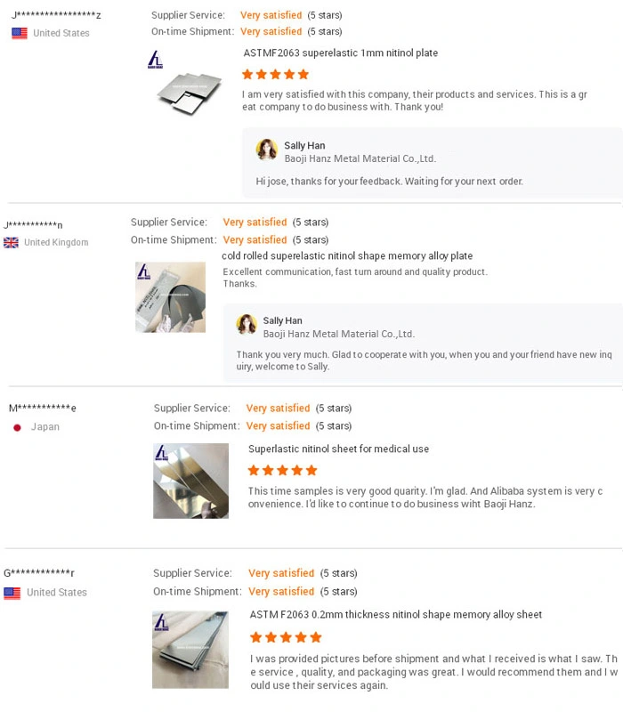Click five-star rating under nitinol sheet for medical use

(x=282, y=470)
